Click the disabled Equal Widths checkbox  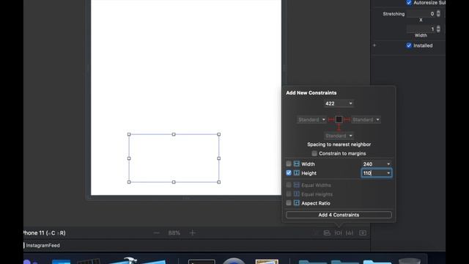pos(289,185)
